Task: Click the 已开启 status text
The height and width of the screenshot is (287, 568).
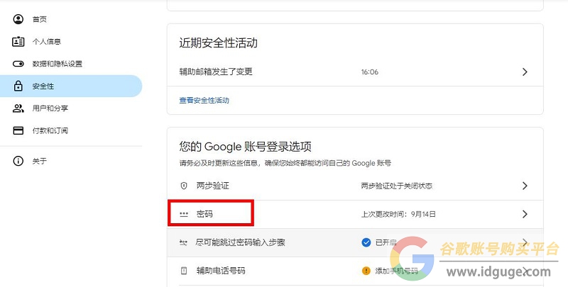Action: tap(386, 242)
